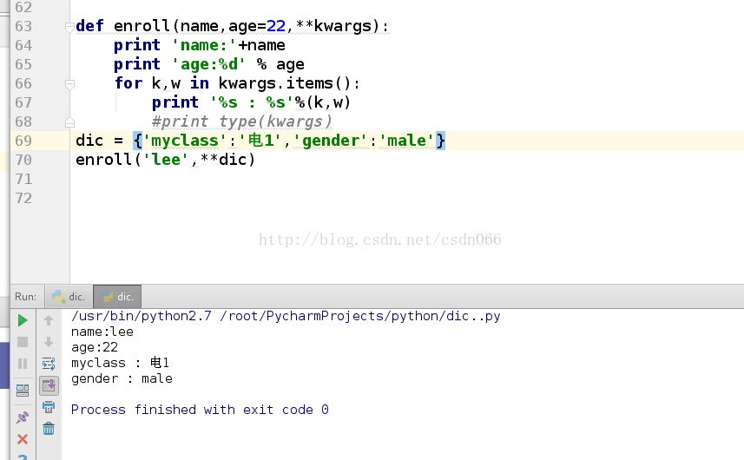The width and height of the screenshot is (744, 460).
Task: Click the 'name:lee' output line
Action: coord(102,332)
